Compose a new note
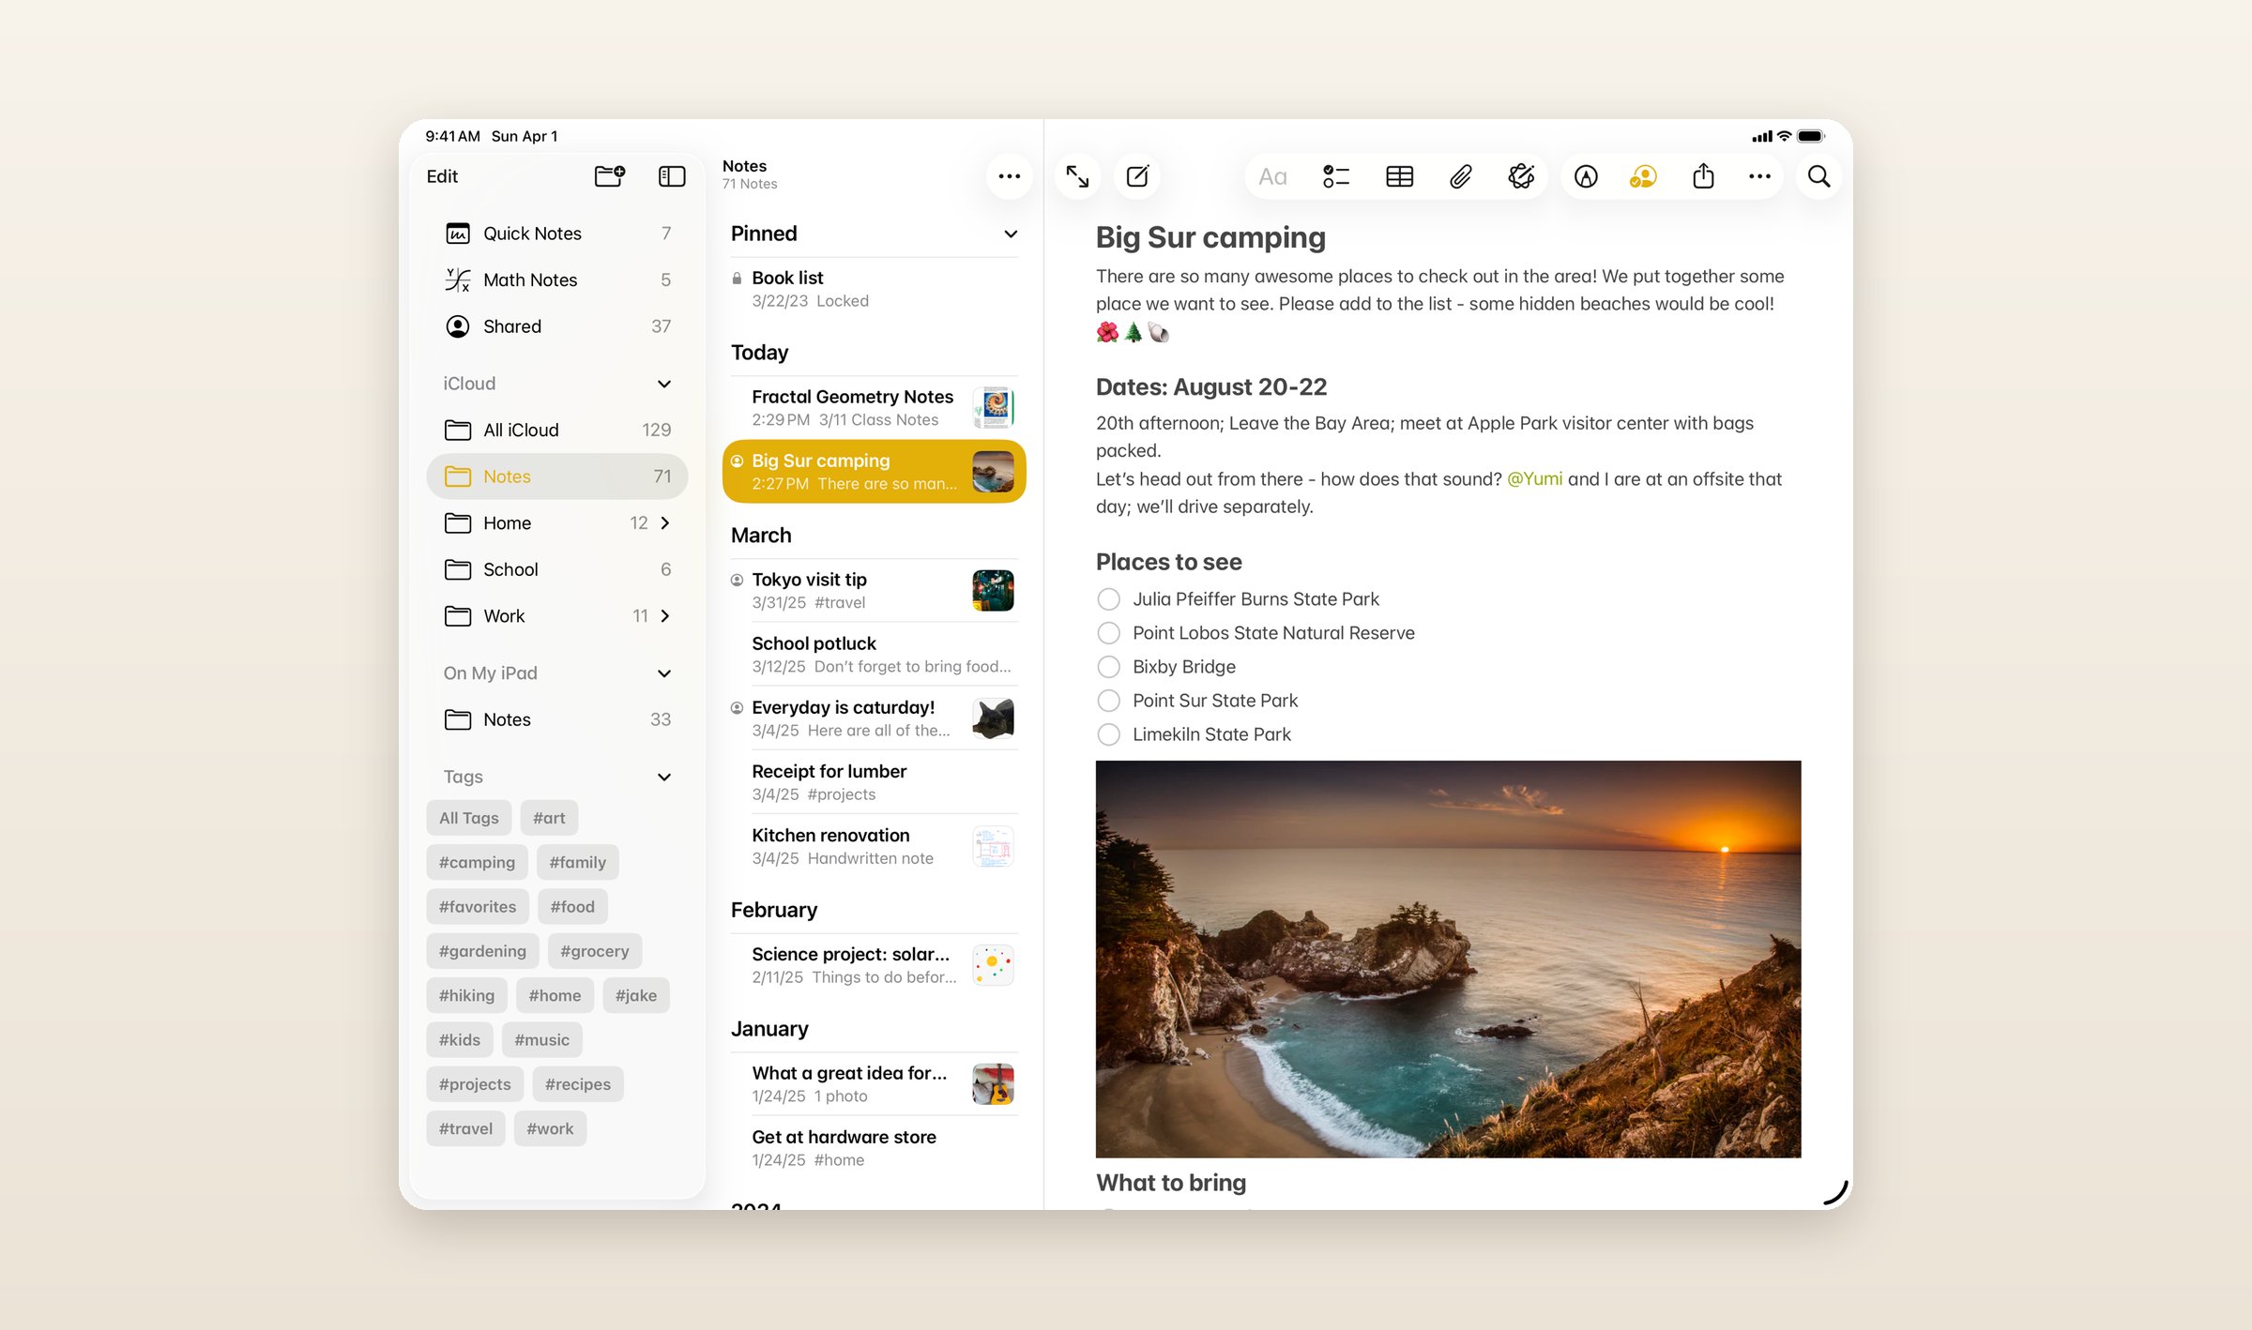Viewport: 2252px width, 1330px height. (x=1137, y=176)
